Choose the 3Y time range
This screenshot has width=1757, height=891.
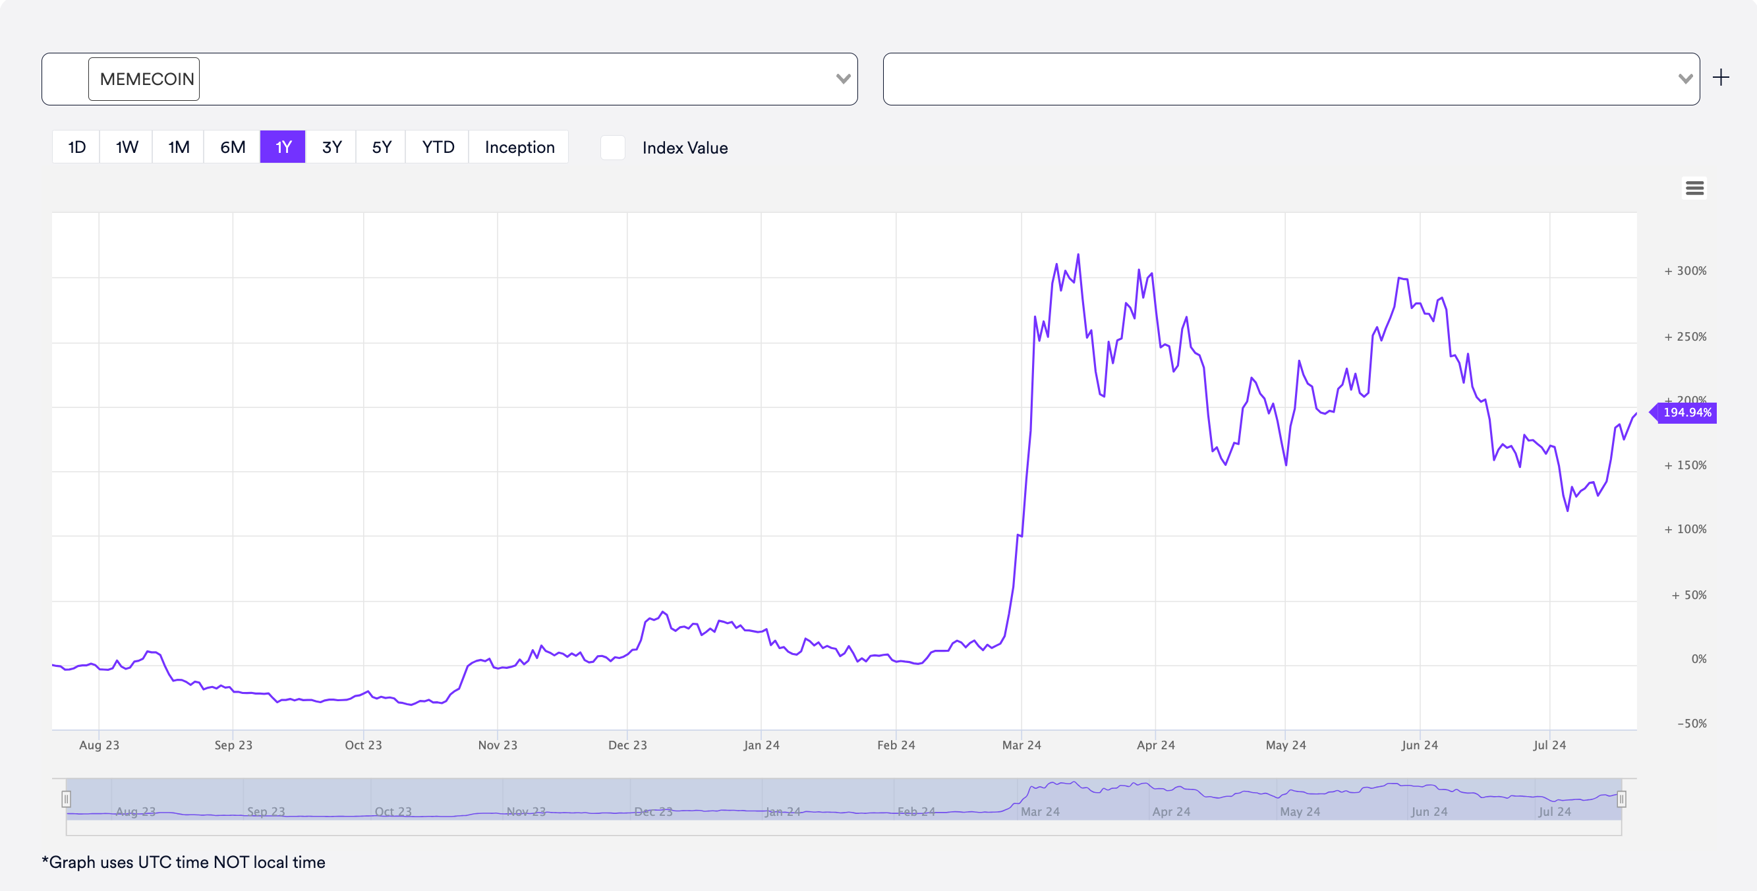[331, 148]
